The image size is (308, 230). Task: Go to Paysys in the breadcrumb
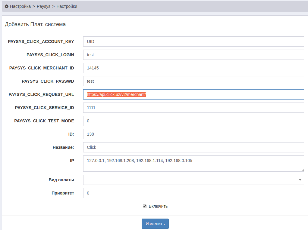[x=43, y=6]
